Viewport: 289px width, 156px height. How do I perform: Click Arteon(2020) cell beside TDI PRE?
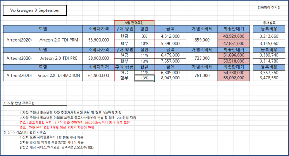click(x=19, y=58)
